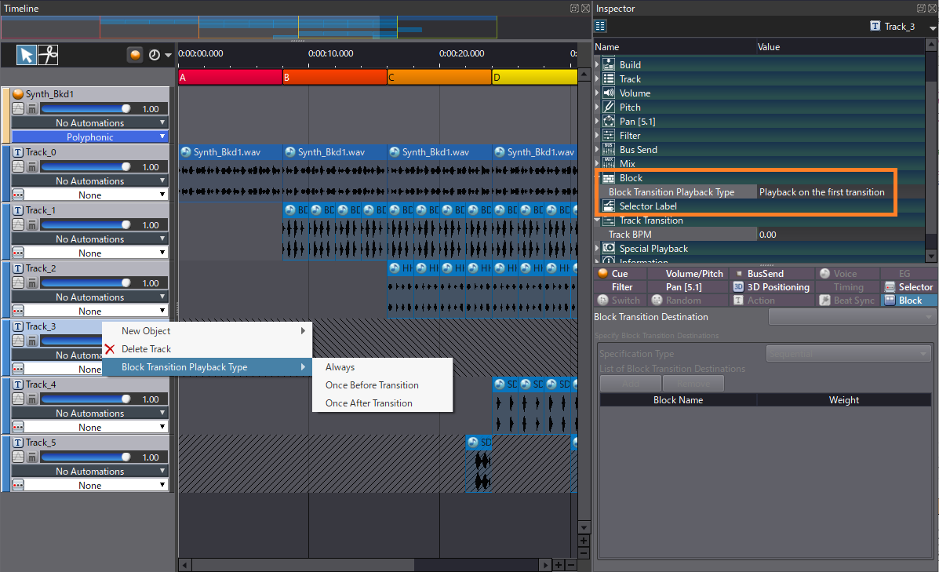
Task: Click the Special Playback icon
Action: point(609,248)
